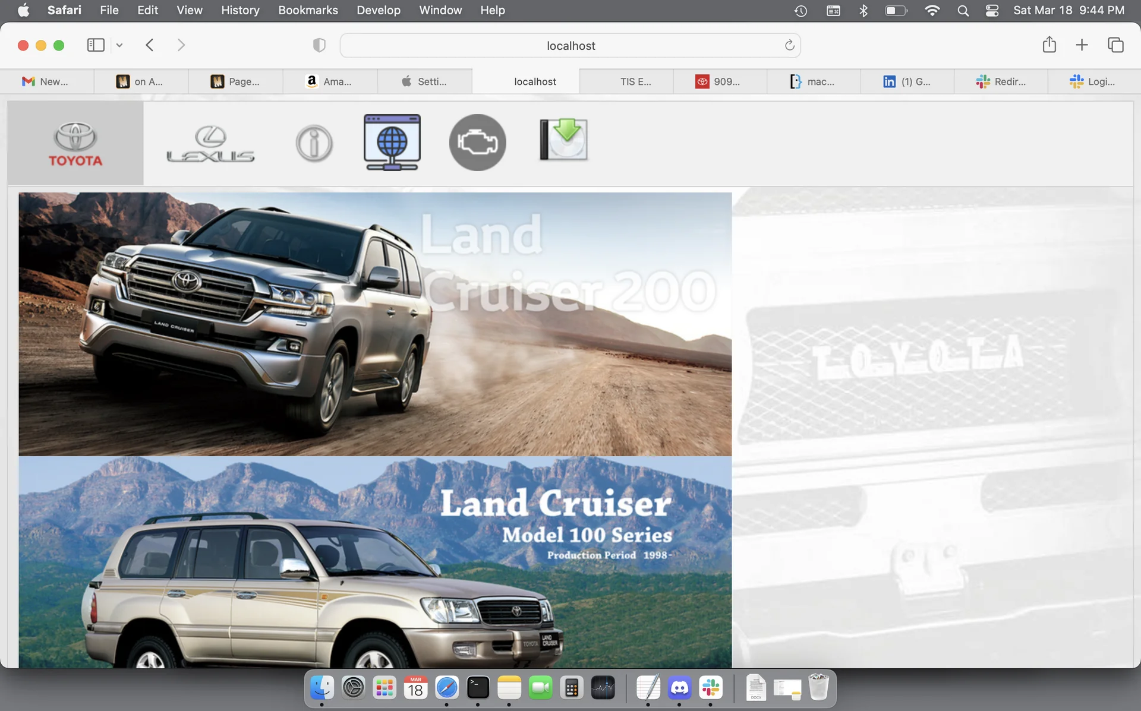This screenshot has width=1141, height=711.
Task: Open date and time notification area
Action: pos(1068,10)
